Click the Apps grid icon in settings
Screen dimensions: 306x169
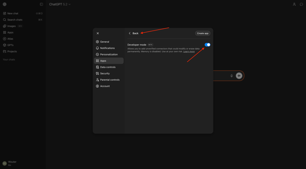(x=98, y=61)
